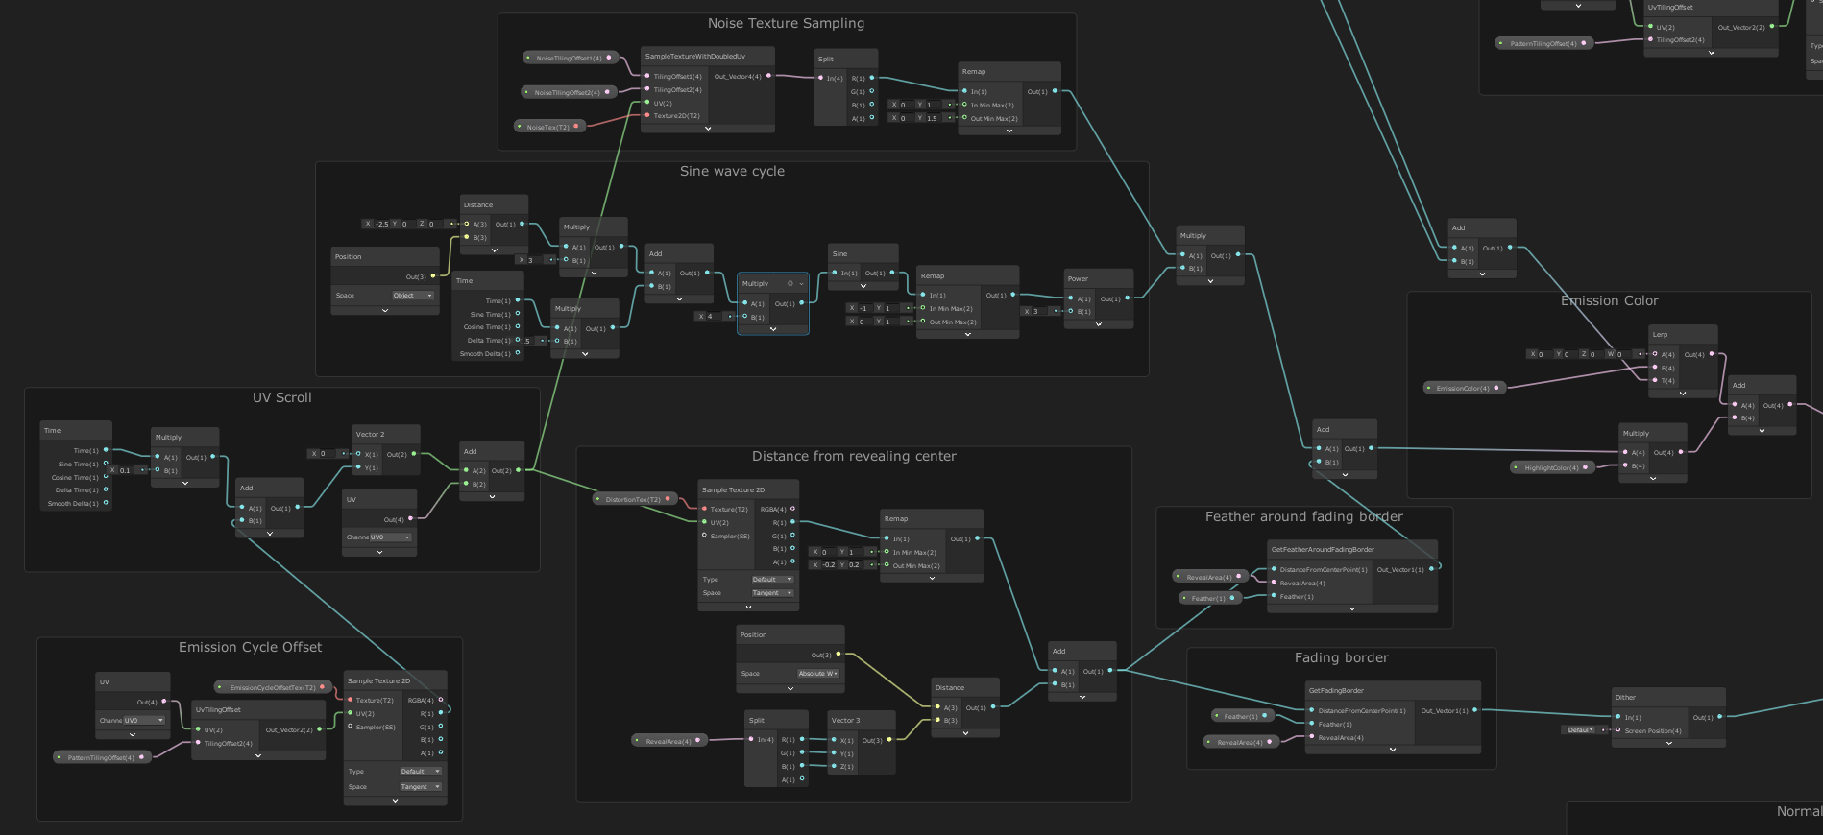Select the DistortionTex(T2) property pill
The height and width of the screenshot is (835, 1823).
tap(634, 499)
